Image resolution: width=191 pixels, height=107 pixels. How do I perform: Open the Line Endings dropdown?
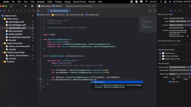(x=180, y=70)
